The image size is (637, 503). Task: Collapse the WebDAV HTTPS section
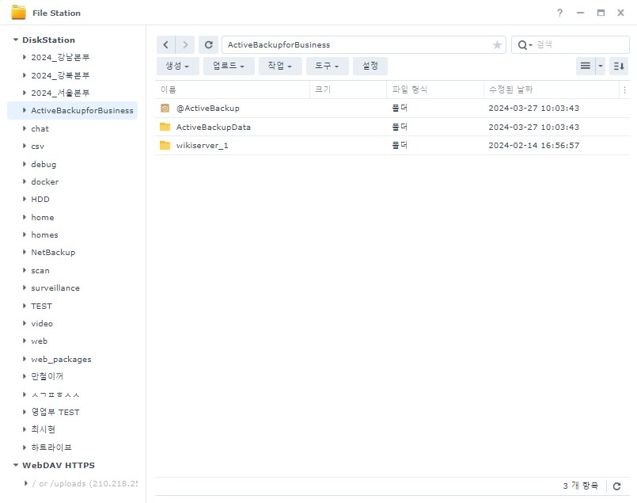tap(16, 465)
